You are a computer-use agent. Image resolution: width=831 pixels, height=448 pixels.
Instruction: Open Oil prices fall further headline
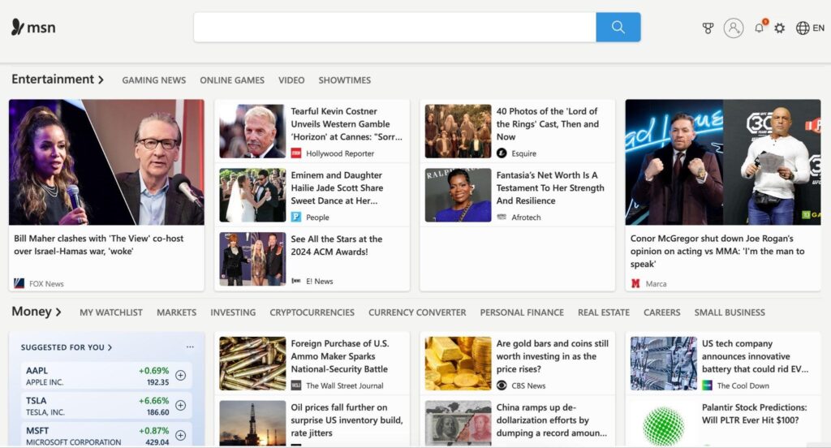pyautogui.click(x=347, y=420)
